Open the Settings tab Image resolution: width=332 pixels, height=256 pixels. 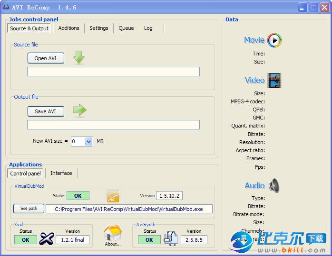click(99, 28)
